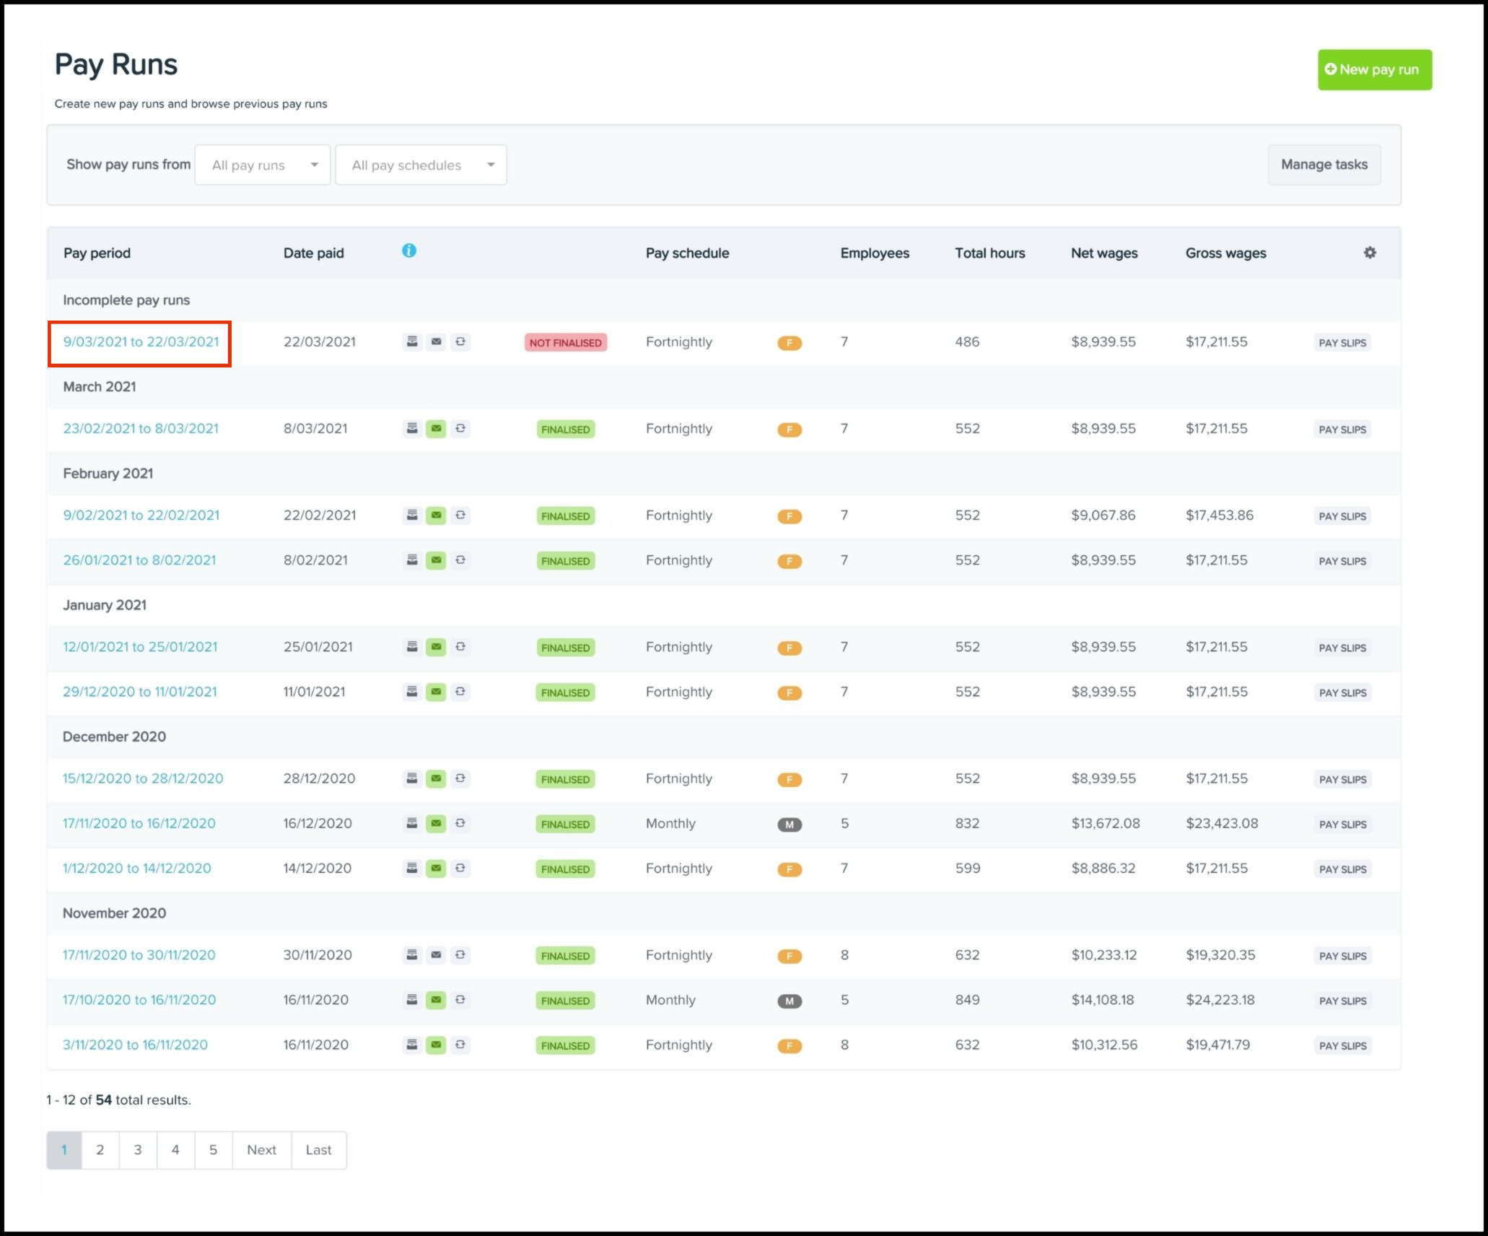Create a New pay run

[x=1374, y=69]
